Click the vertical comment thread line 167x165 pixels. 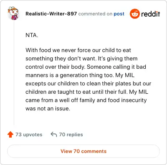click(14, 72)
